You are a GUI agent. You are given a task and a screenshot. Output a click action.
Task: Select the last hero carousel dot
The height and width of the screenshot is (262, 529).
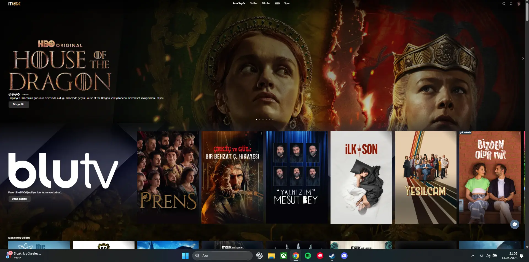273,119
